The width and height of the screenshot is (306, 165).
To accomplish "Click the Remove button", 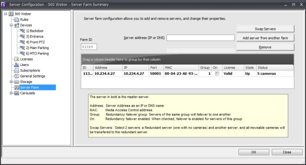I will [x=265, y=47].
